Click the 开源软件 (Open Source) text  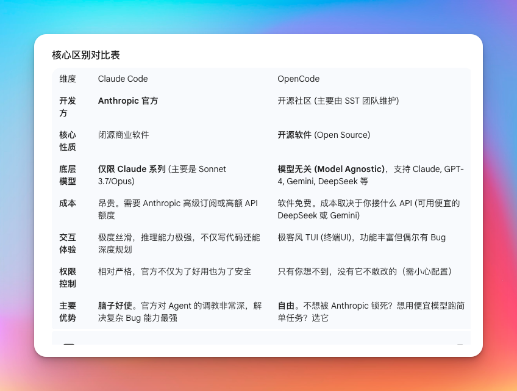pyautogui.click(x=324, y=135)
